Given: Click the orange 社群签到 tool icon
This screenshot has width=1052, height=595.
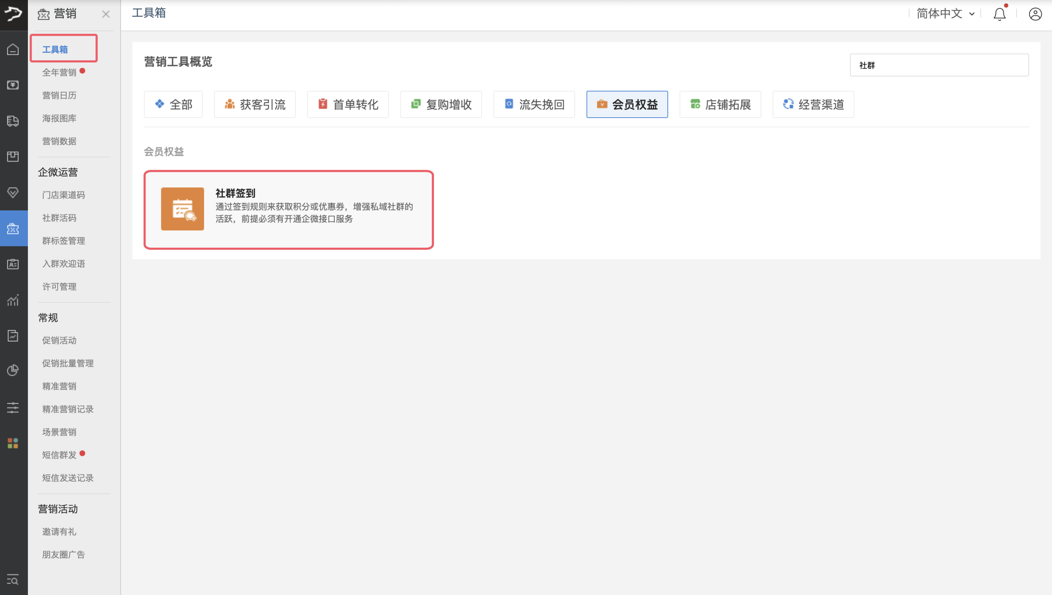Looking at the screenshot, I should tap(182, 209).
